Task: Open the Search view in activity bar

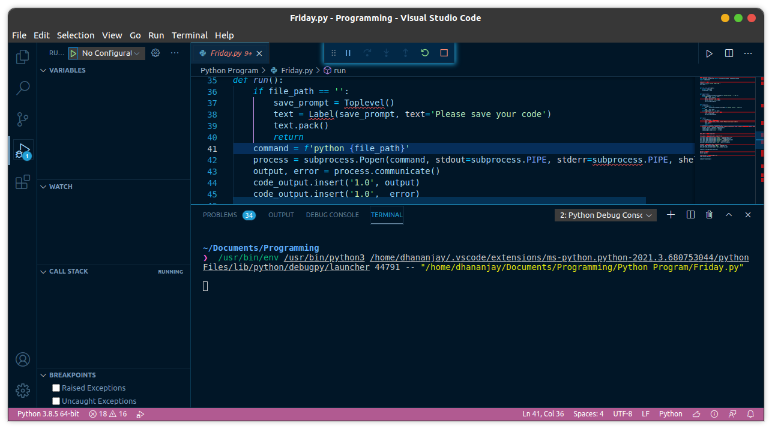Action: tap(22, 88)
